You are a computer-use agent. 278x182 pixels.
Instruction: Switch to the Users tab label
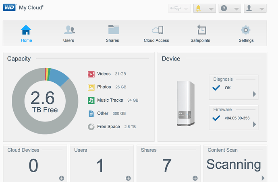coord(68,40)
